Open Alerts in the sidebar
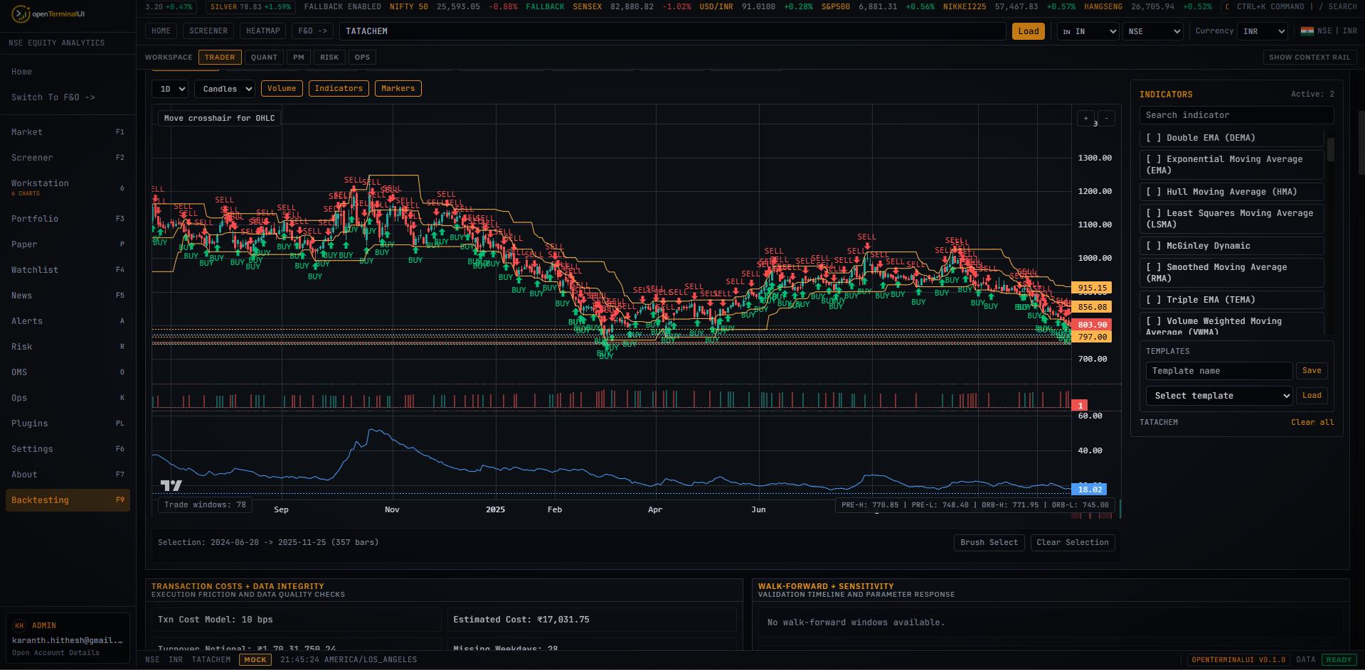The height and width of the screenshot is (670, 1365). click(68, 321)
